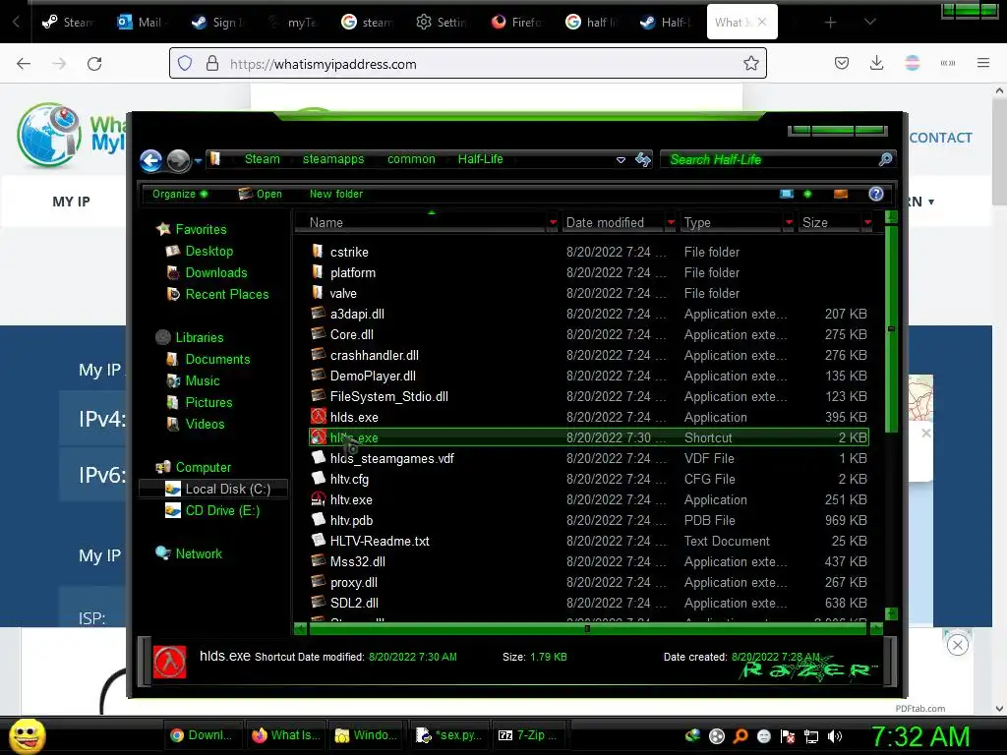Image resolution: width=1007 pixels, height=755 pixels.
Task: Click the Open button in Explorer toolbar
Action: 260,194
